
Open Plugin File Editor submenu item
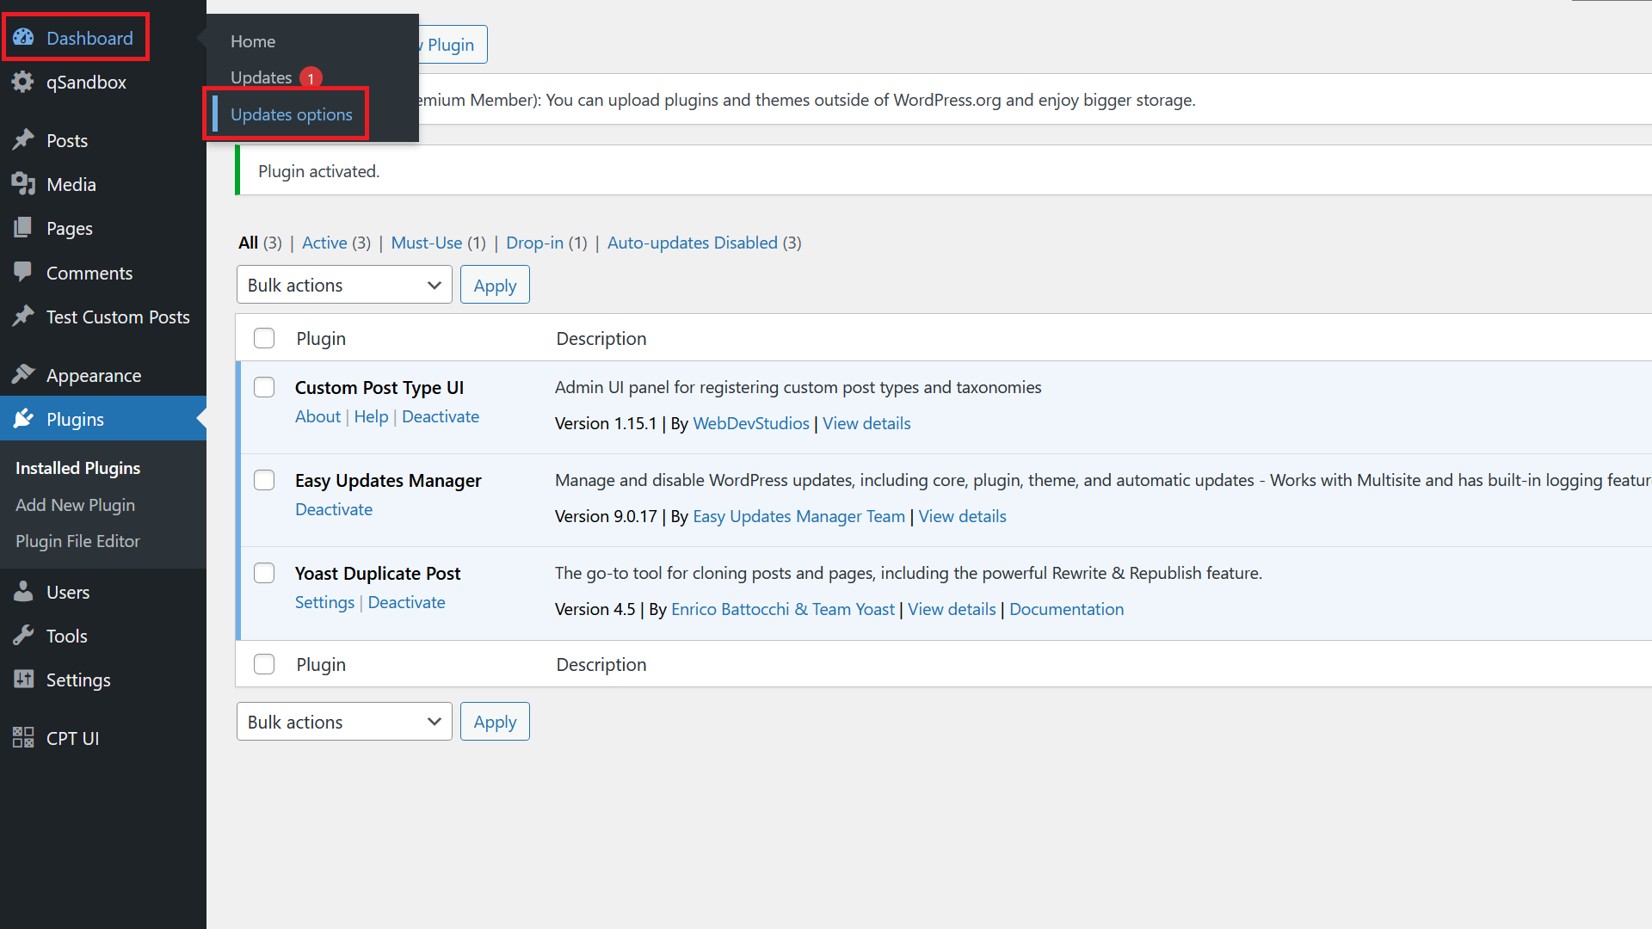[x=77, y=541]
